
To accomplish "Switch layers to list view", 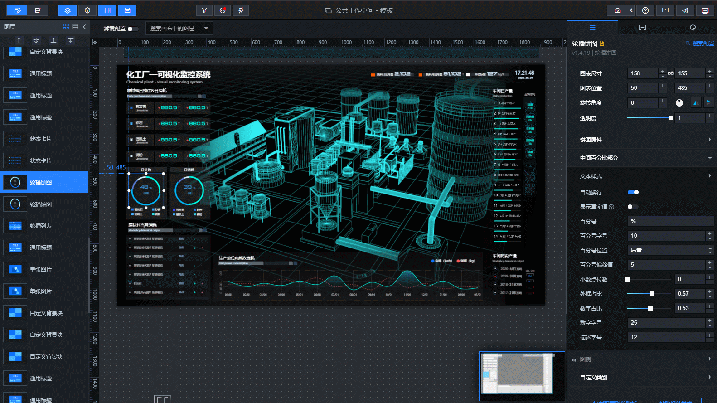I will pyautogui.click(x=75, y=27).
